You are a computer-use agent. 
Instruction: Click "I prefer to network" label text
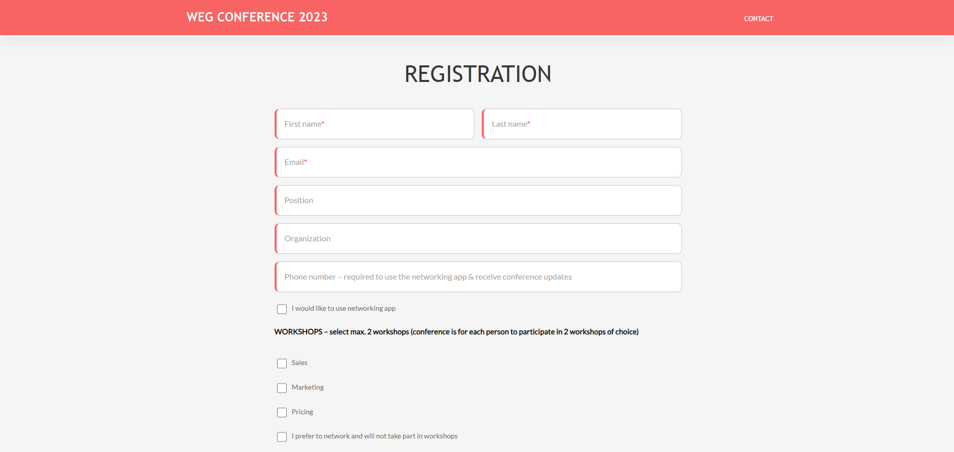click(374, 436)
